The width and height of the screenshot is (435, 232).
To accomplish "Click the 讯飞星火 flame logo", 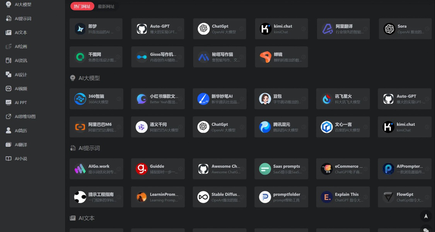I will pyautogui.click(x=327, y=99).
